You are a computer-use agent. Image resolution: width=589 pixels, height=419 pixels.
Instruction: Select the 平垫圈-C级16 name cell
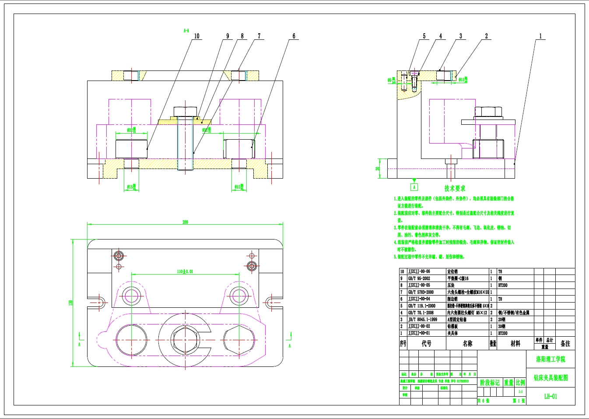457,278
